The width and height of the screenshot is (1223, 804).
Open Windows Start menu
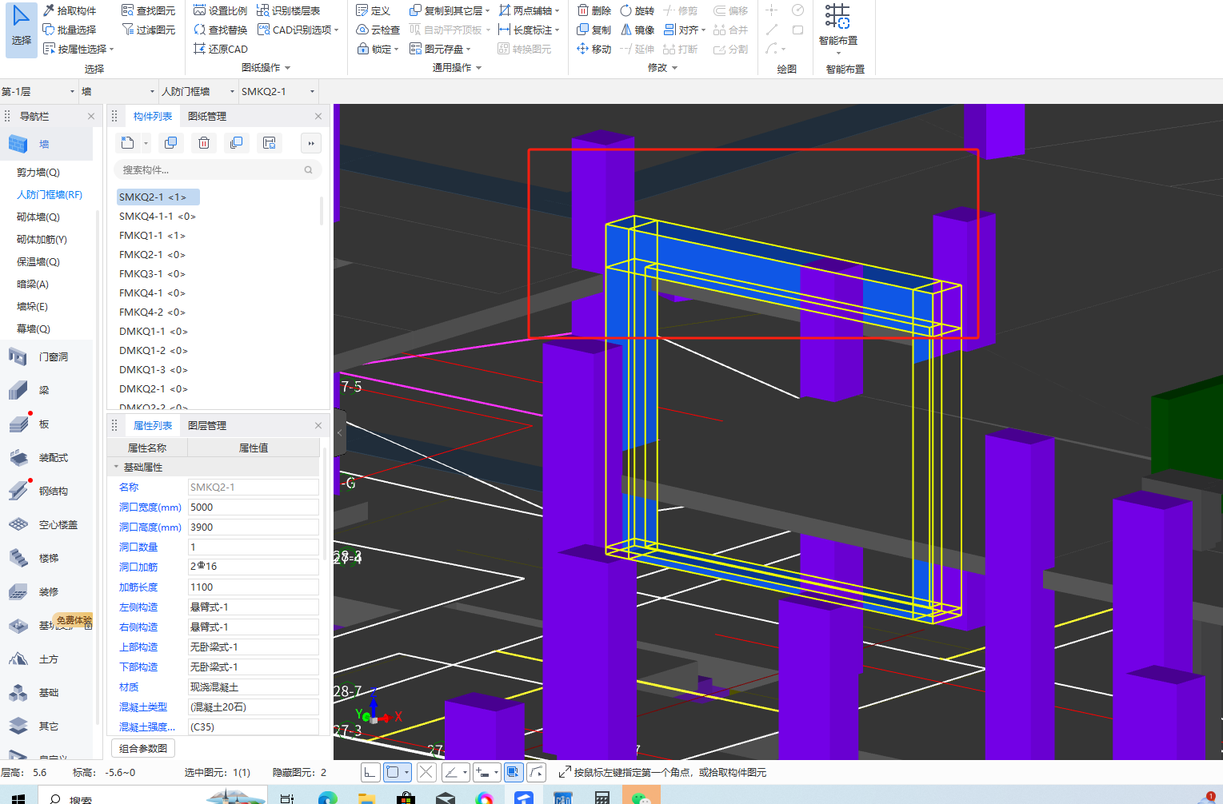(x=17, y=797)
